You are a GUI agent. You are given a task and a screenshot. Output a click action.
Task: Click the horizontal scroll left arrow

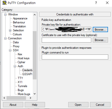4,98
